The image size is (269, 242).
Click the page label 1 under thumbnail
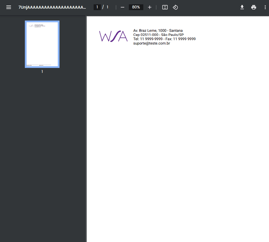coord(42,72)
